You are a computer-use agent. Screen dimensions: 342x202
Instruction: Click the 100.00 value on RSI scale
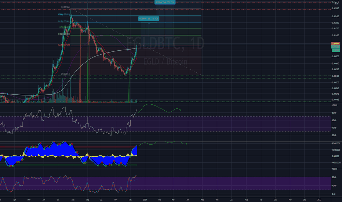[335, 105]
